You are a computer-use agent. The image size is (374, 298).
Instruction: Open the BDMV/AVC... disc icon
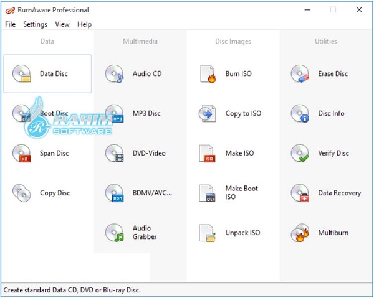pyautogui.click(x=115, y=193)
